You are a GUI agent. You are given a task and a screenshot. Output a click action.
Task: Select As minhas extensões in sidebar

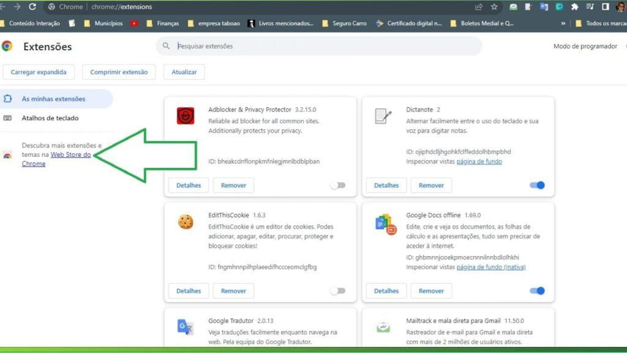point(56,99)
